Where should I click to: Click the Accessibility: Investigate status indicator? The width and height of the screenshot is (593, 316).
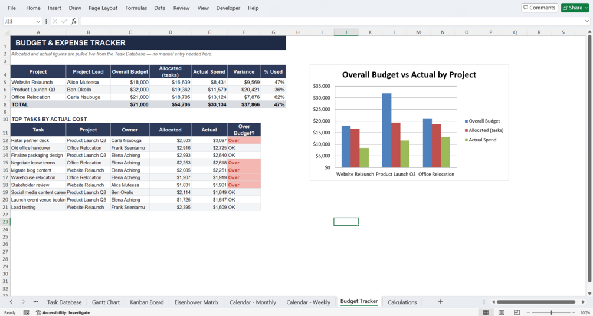(x=63, y=312)
